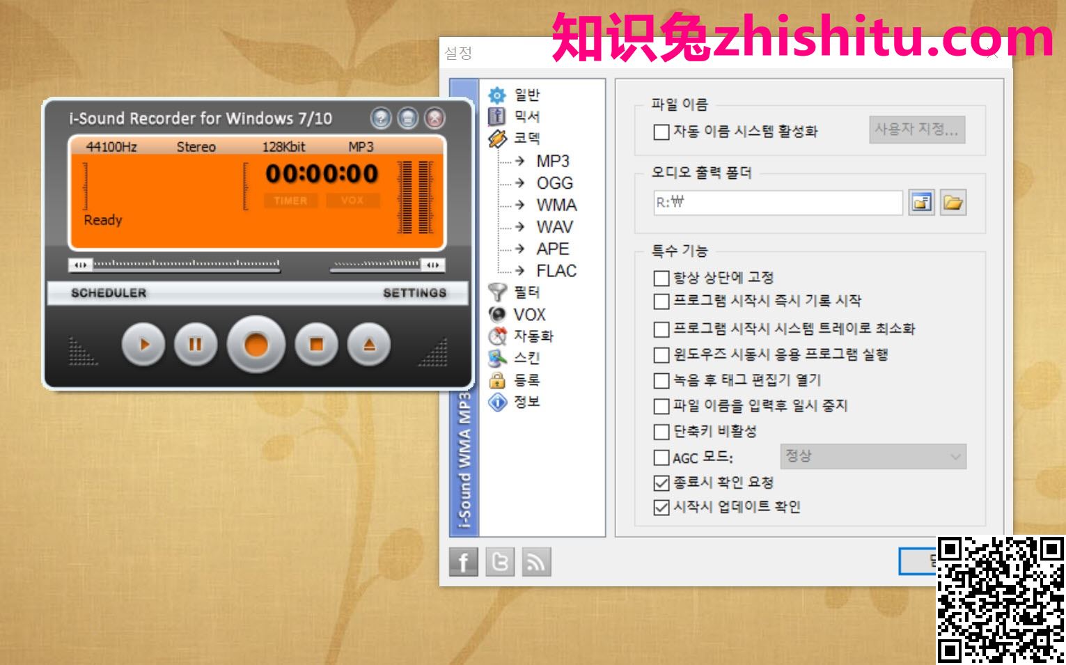Check 윈도우즈 시동시 응용 프로그램 실행
The height and width of the screenshot is (665, 1066).
(661, 356)
